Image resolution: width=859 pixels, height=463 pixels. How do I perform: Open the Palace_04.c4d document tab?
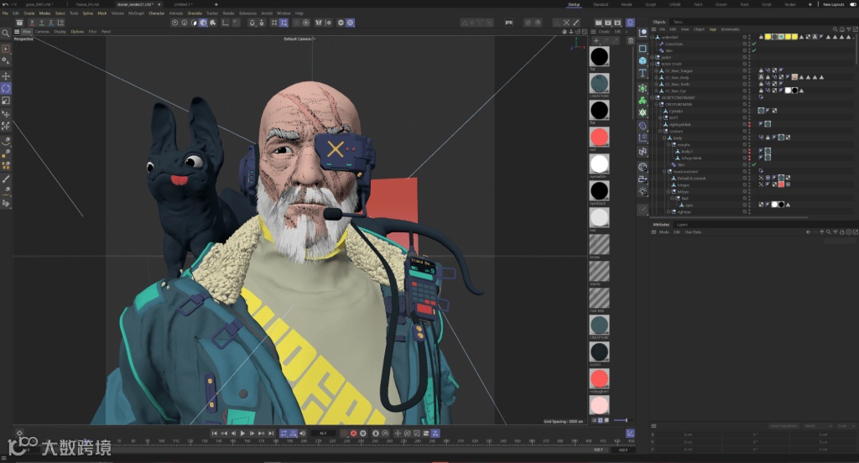pyautogui.click(x=87, y=4)
